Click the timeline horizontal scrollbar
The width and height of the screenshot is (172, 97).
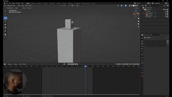click(71, 94)
